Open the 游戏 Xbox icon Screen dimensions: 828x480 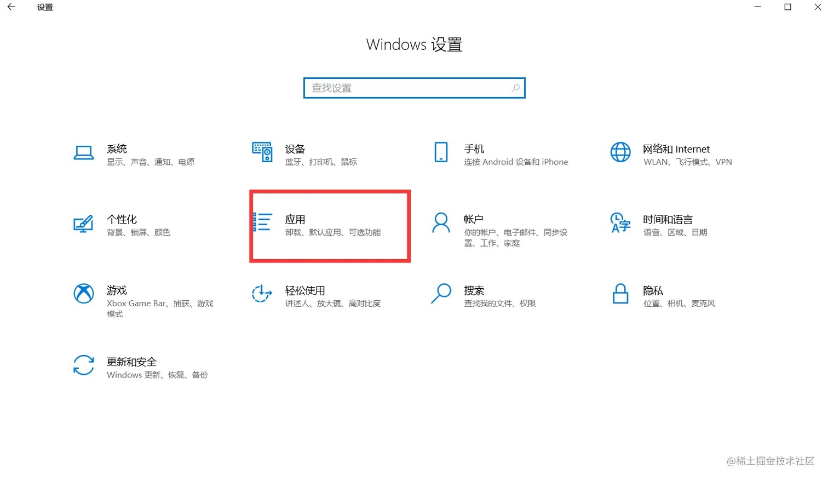(83, 294)
